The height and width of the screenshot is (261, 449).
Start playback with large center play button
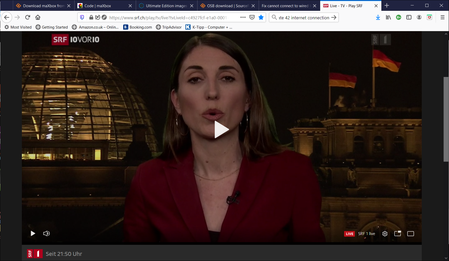tap(221, 129)
